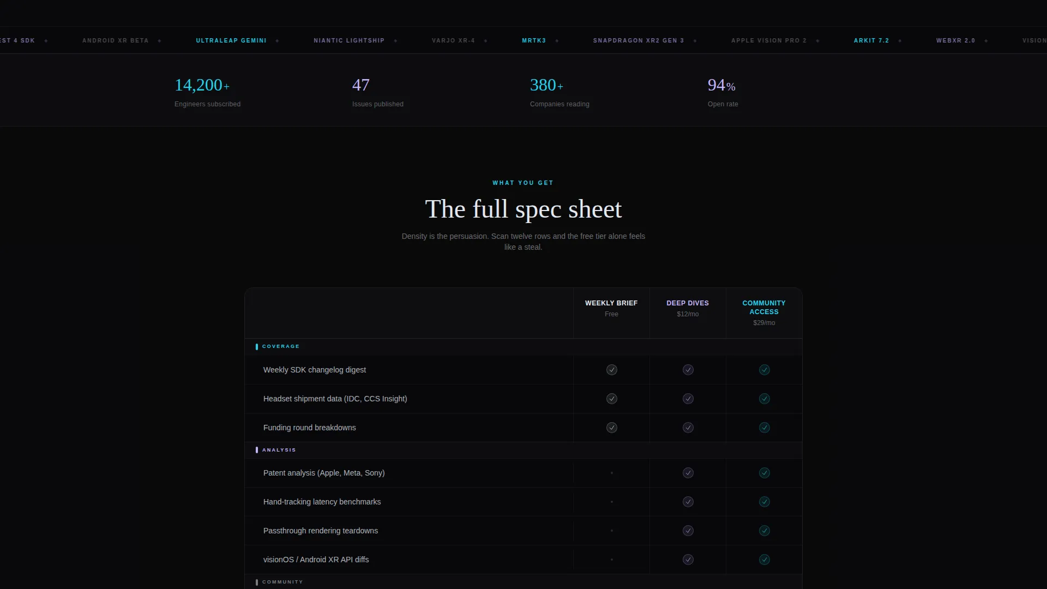1047x589 pixels.
Task: Click Community Access checkmark for Funding round breakdowns
Action: [x=764, y=428]
